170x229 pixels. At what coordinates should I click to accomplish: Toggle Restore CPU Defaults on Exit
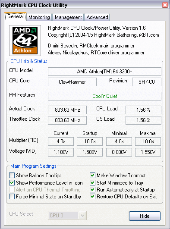92,197
